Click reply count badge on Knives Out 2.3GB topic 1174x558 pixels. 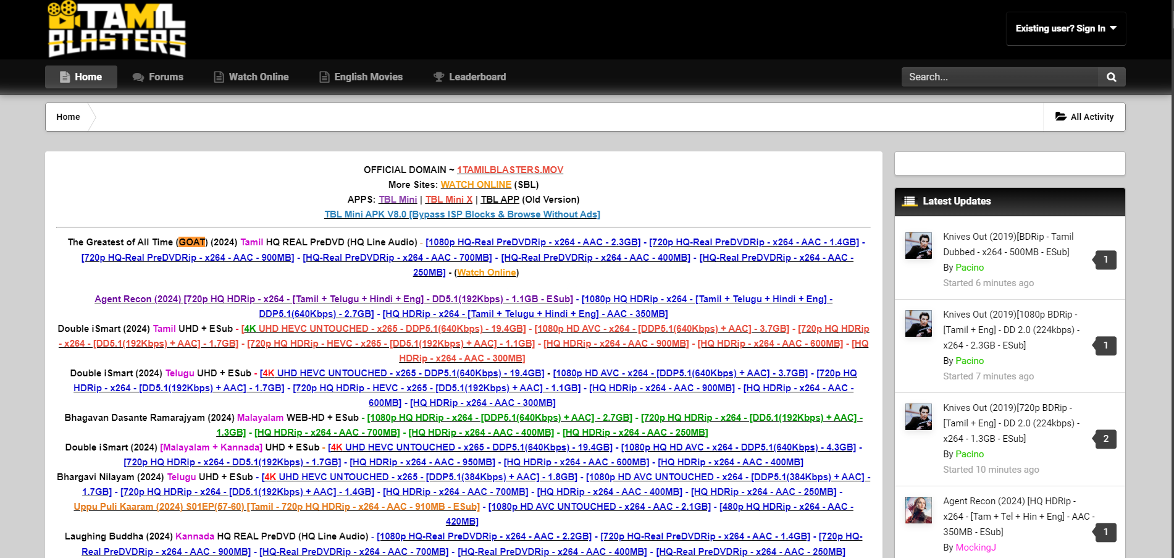coord(1105,345)
